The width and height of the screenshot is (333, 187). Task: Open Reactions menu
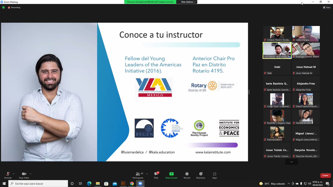pyautogui.click(x=201, y=175)
